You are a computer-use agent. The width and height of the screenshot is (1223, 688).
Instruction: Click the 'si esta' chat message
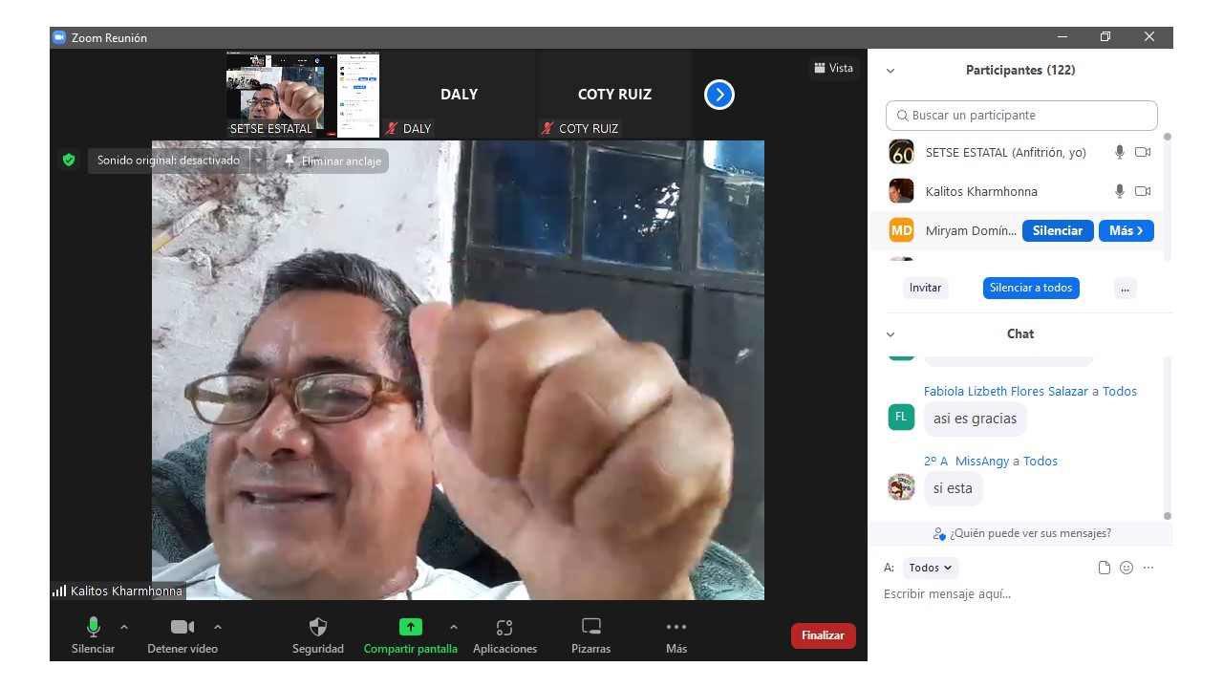tap(953, 488)
